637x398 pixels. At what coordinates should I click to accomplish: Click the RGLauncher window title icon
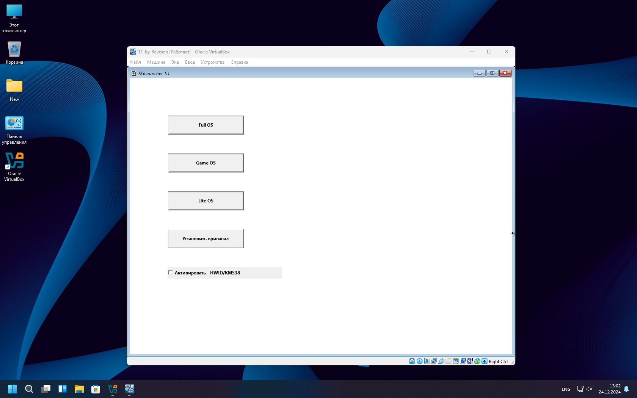[133, 73]
